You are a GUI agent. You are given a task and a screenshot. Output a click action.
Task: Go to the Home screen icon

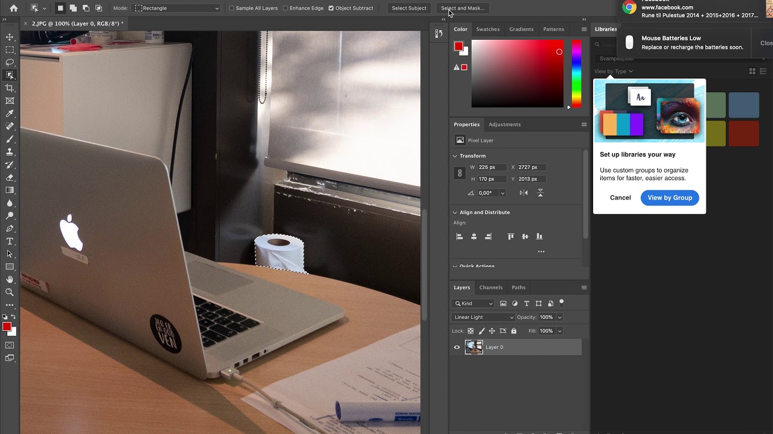14,8
